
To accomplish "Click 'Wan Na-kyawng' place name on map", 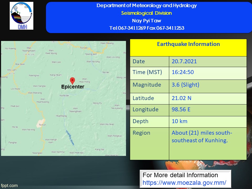I will 117,107.
